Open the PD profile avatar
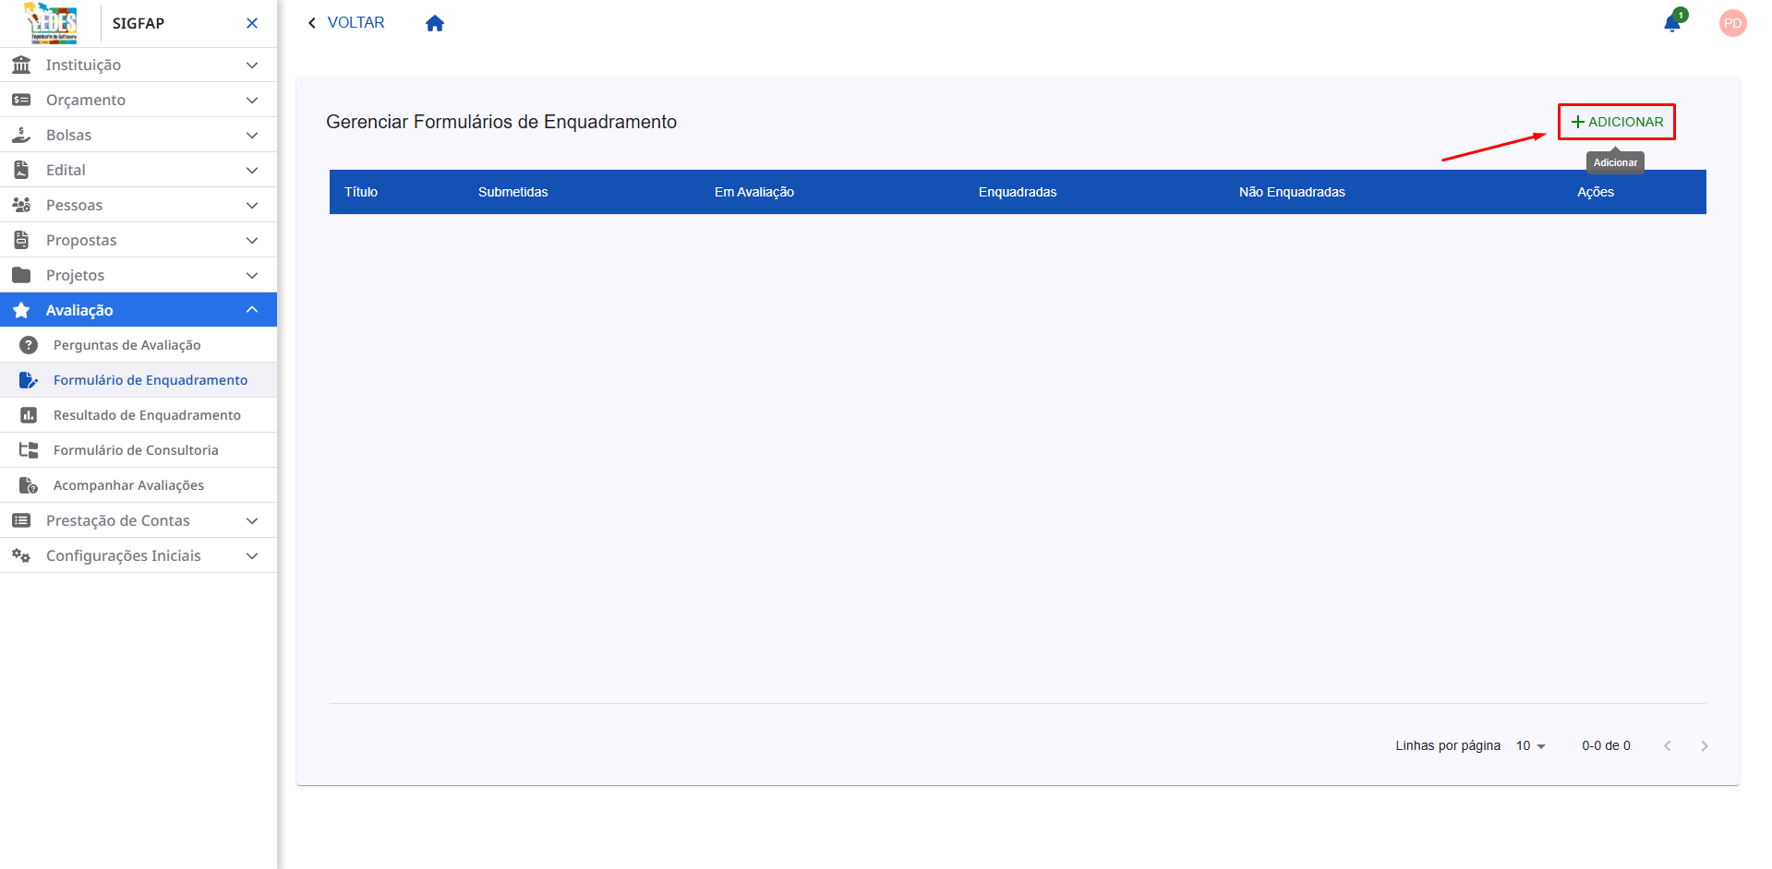The height and width of the screenshot is (869, 1772). (x=1733, y=22)
